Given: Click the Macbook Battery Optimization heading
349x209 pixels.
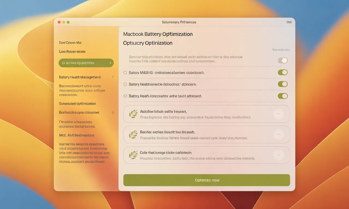Looking at the screenshot, I should pos(158,34).
